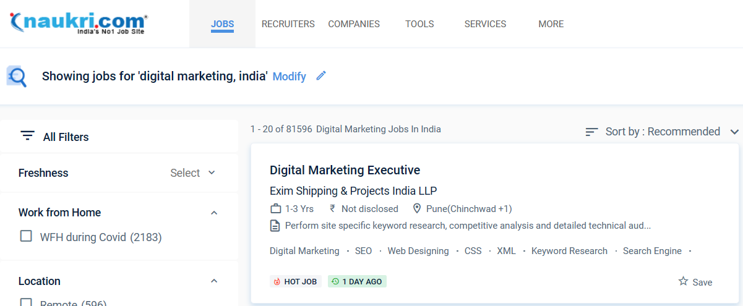Screen dimensions: 743x306
Task: Open Exim Shipping & Projects India LLP
Action: pos(353,190)
